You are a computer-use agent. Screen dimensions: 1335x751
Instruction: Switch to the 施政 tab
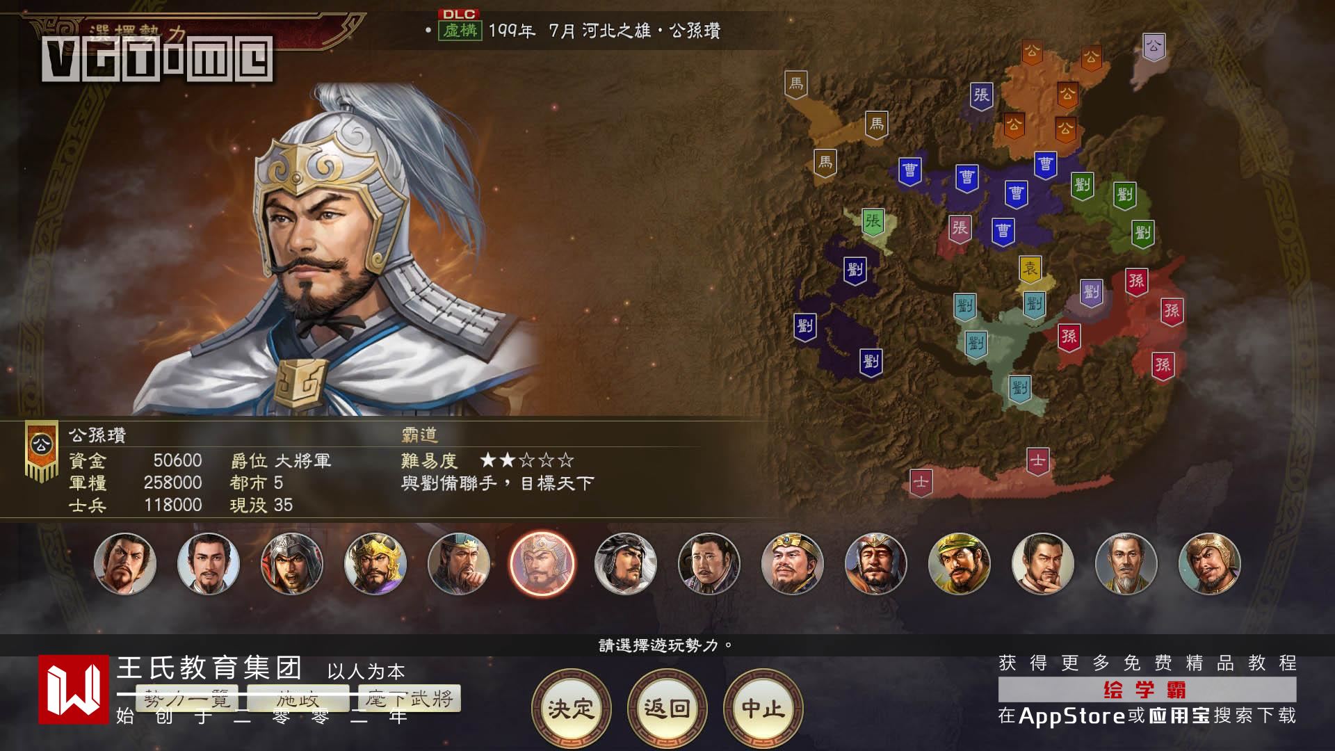point(298,699)
